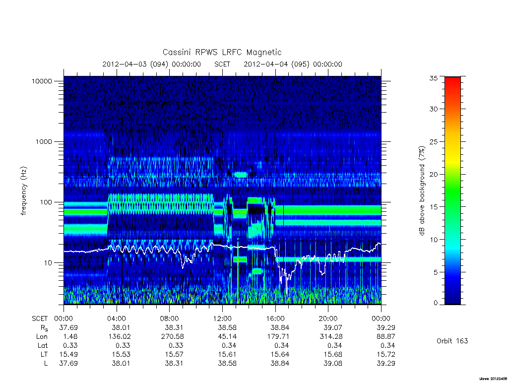Click longitude value "1.48"

click(70, 337)
